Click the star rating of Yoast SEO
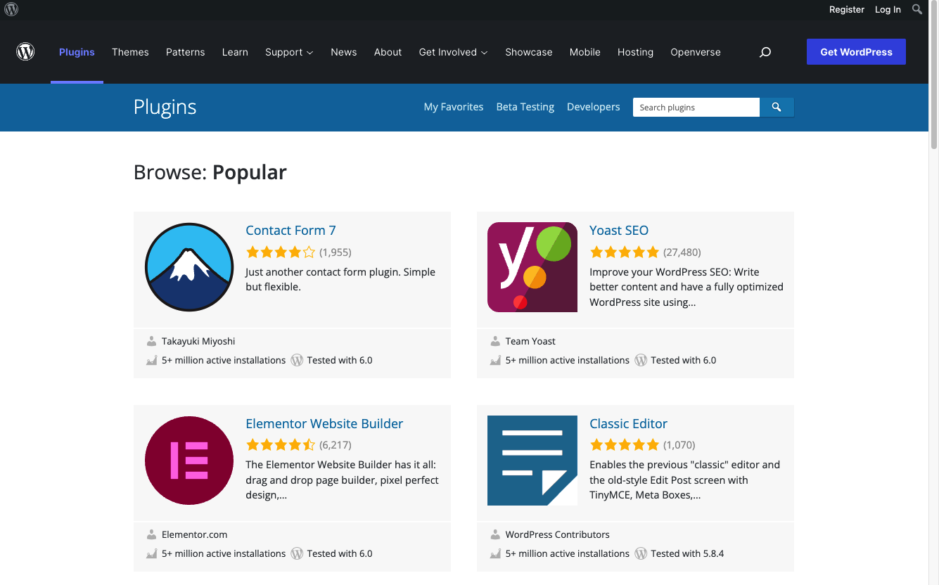The height and width of the screenshot is (585, 939). tap(625, 252)
